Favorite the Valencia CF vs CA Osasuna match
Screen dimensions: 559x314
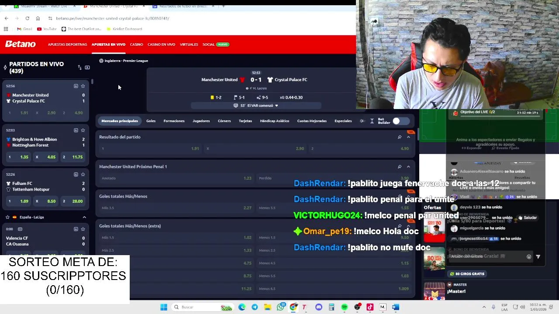point(83,229)
